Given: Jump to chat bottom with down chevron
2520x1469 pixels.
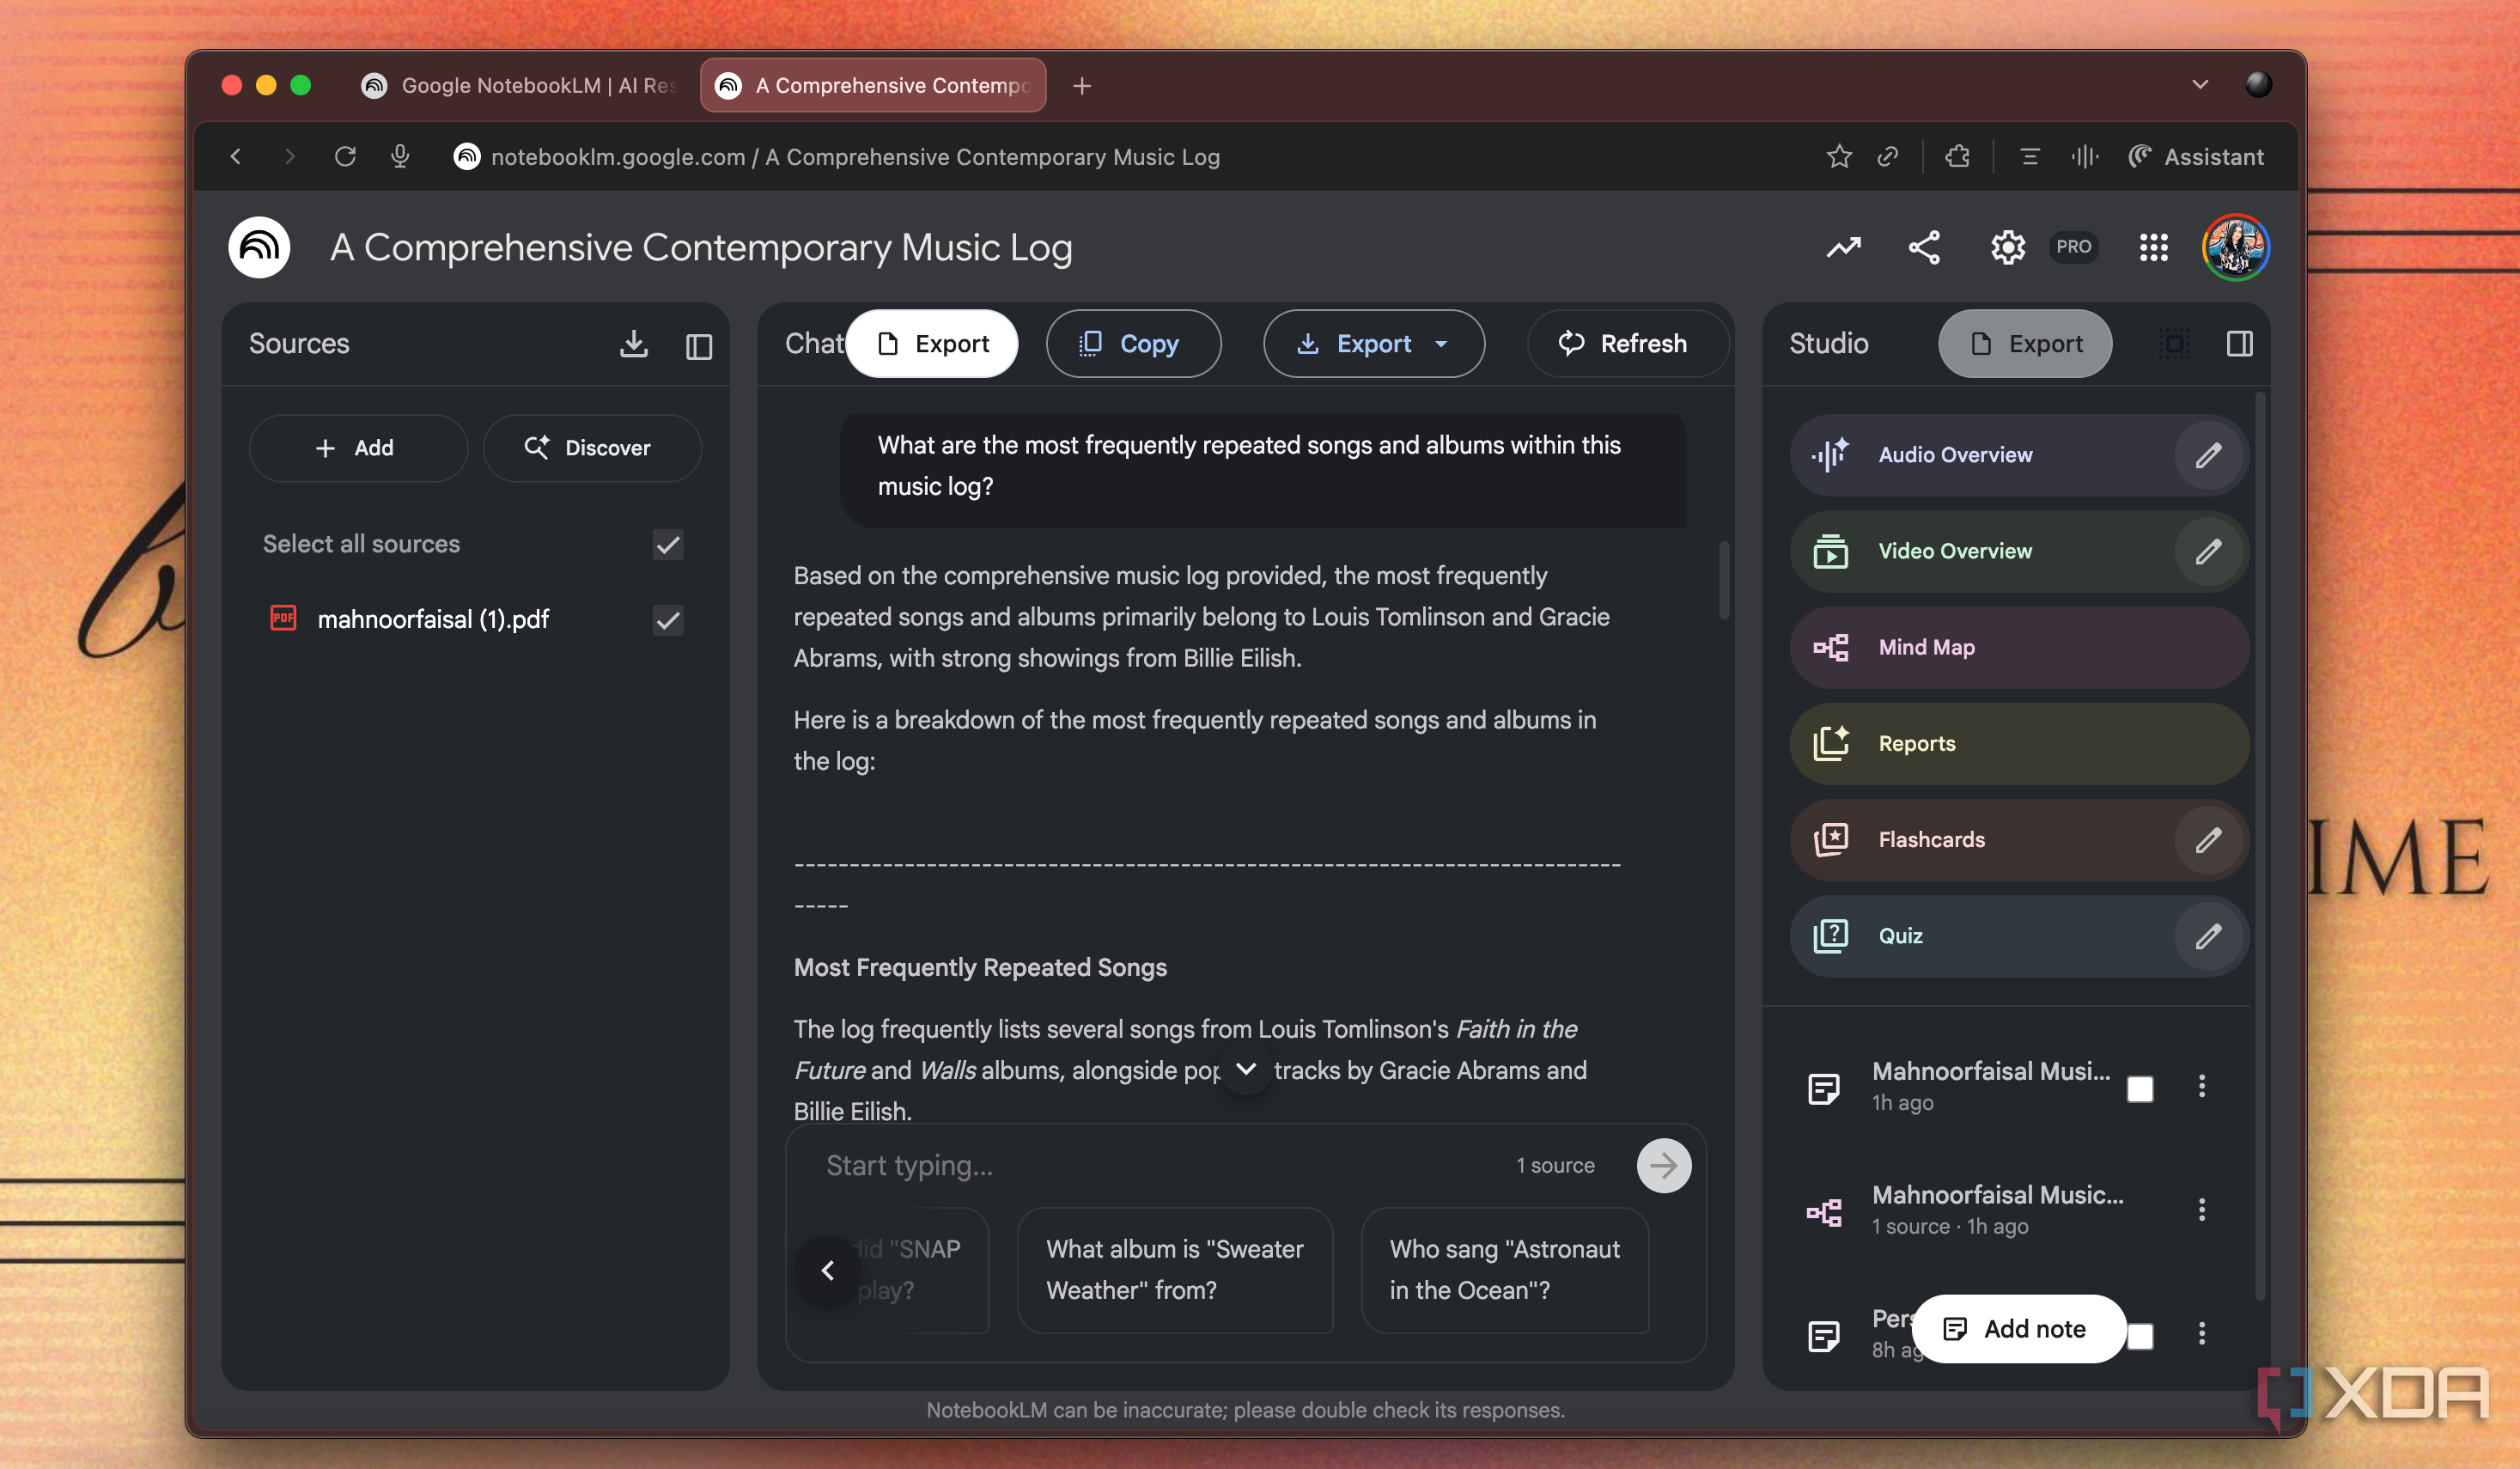Looking at the screenshot, I should 1246,1069.
